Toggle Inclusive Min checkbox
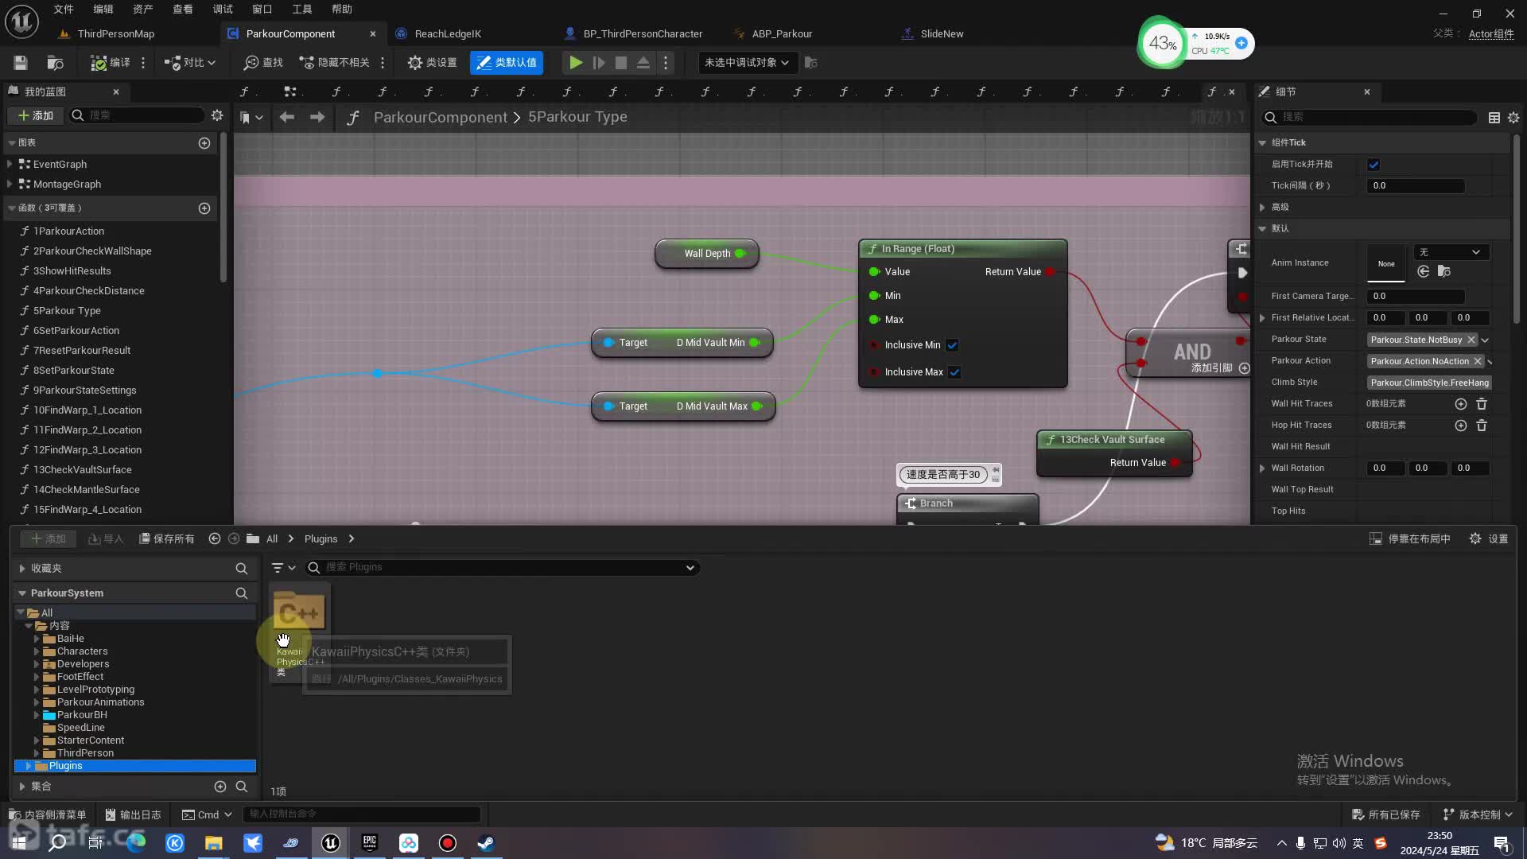 click(x=952, y=344)
